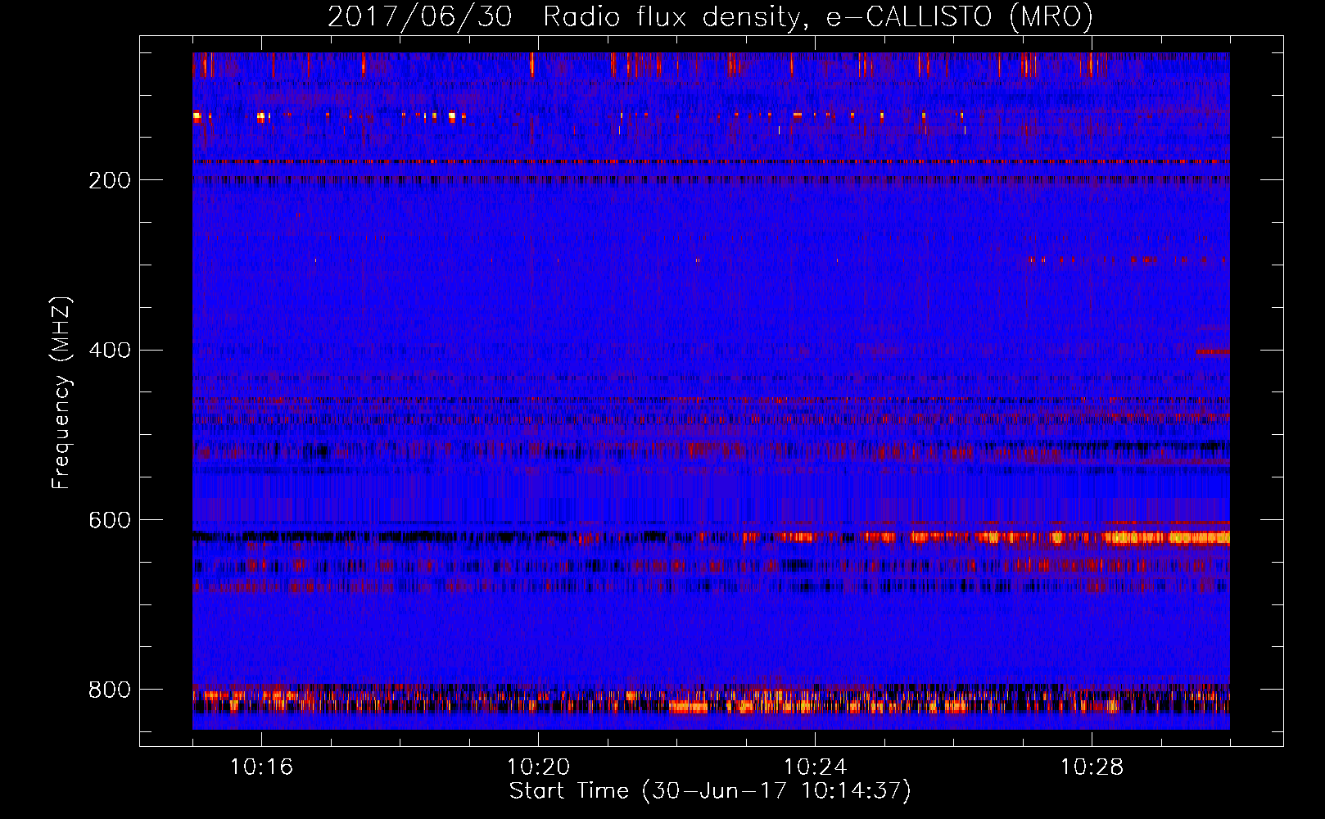Click the '10:28' time tick label

click(1092, 767)
